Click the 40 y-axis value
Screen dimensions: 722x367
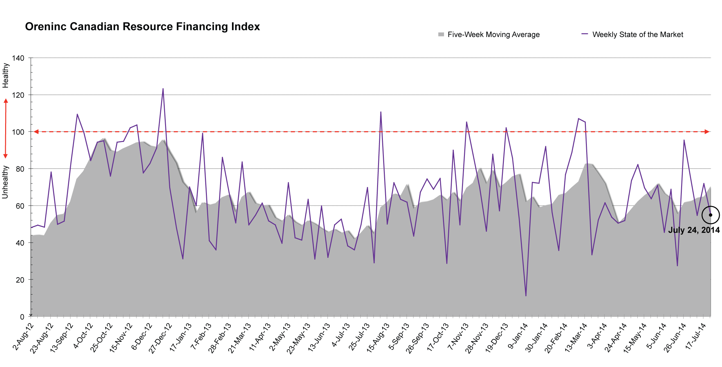pos(20,243)
